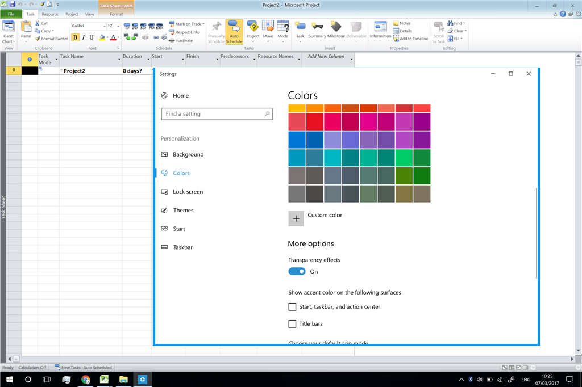Switch to the Resource ribbon tab
Image resolution: width=582 pixels, height=387 pixels.
50,14
